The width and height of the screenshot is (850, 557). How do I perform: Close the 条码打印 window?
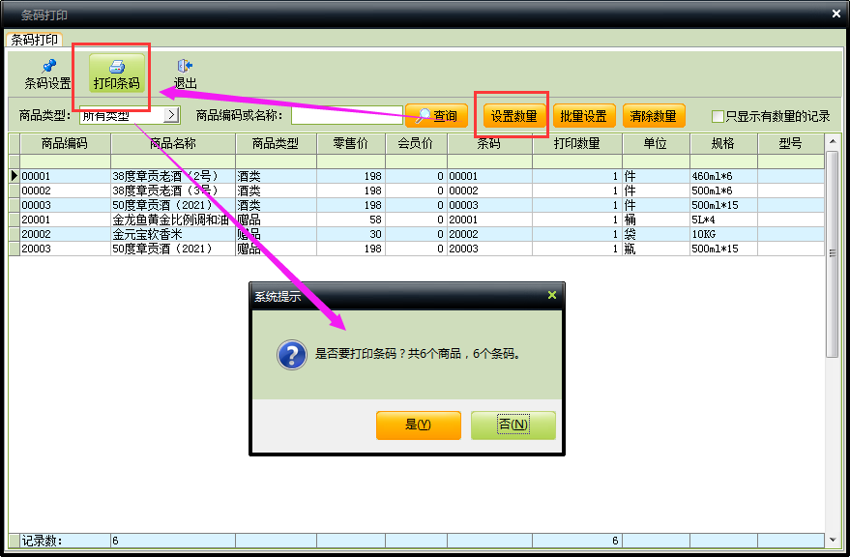pyautogui.click(x=835, y=14)
